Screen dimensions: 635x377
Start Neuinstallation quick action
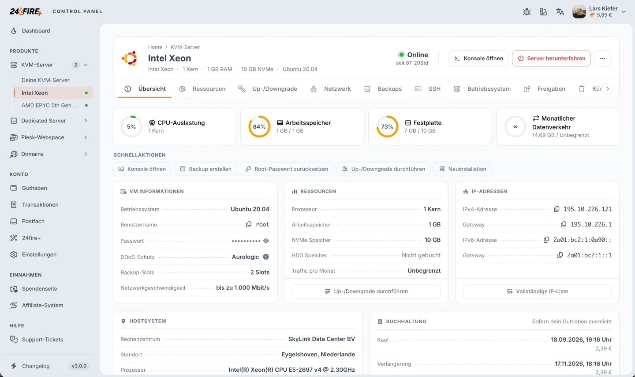[x=463, y=169]
